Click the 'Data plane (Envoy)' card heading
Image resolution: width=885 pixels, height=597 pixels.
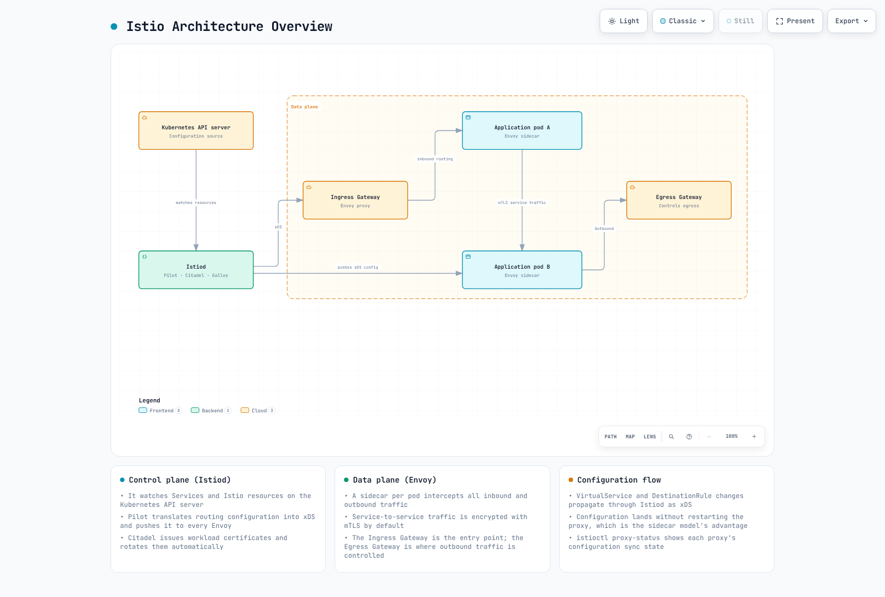pos(394,480)
